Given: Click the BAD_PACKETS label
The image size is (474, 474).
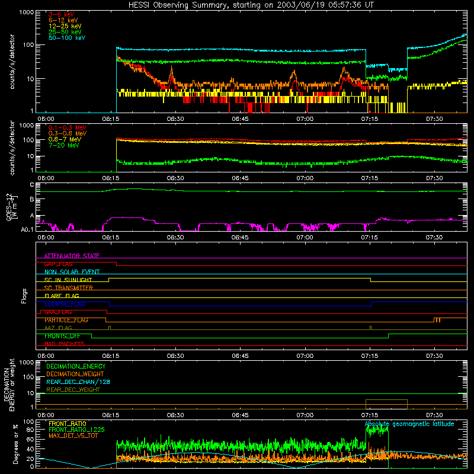Looking at the screenshot, I should [65, 344].
